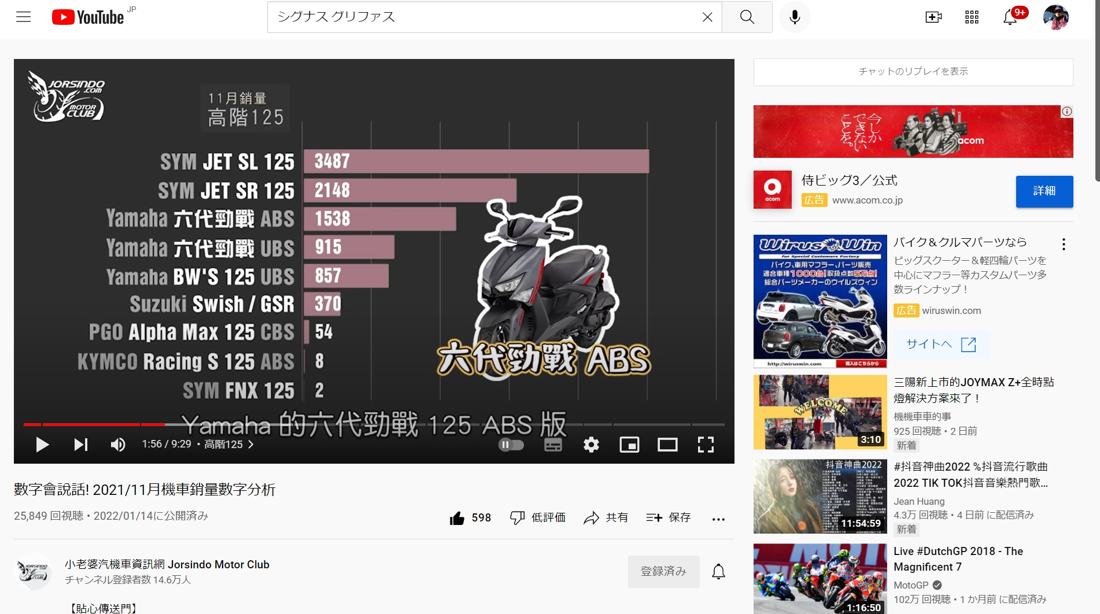Click 機機車車的事 channel name

(x=922, y=416)
